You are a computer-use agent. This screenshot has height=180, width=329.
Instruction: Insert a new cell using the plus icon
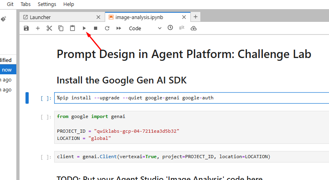pyautogui.click(x=38, y=28)
